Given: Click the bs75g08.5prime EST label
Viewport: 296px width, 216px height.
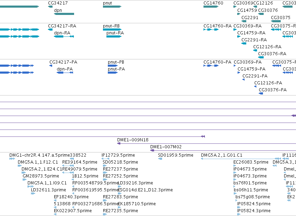Looking at the screenshot, I should (x=253, y=197).
